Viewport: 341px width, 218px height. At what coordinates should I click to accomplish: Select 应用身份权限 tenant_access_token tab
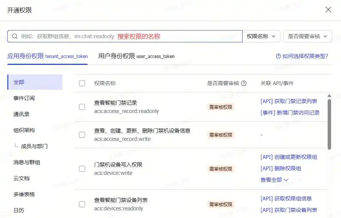[47, 56]
